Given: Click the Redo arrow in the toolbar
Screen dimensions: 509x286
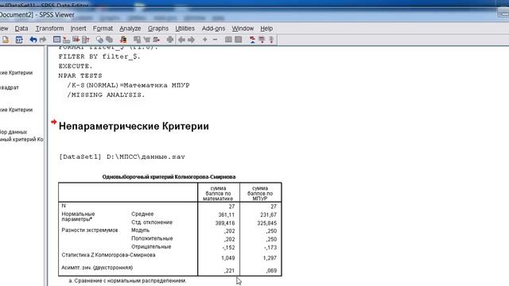Looking at the screenshot, I should tap(43, 40).
